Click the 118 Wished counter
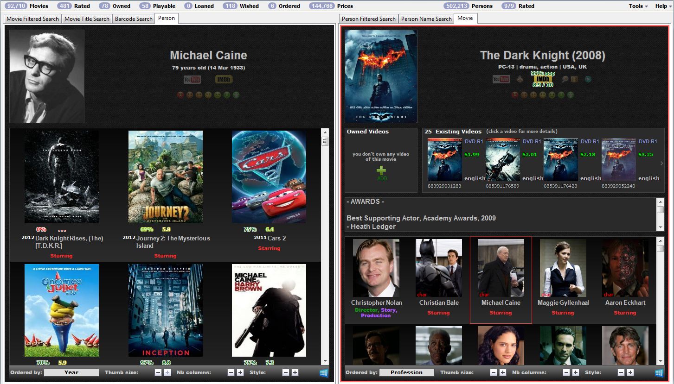Viewport: 674px width, 384px height. tap(241, 6)
